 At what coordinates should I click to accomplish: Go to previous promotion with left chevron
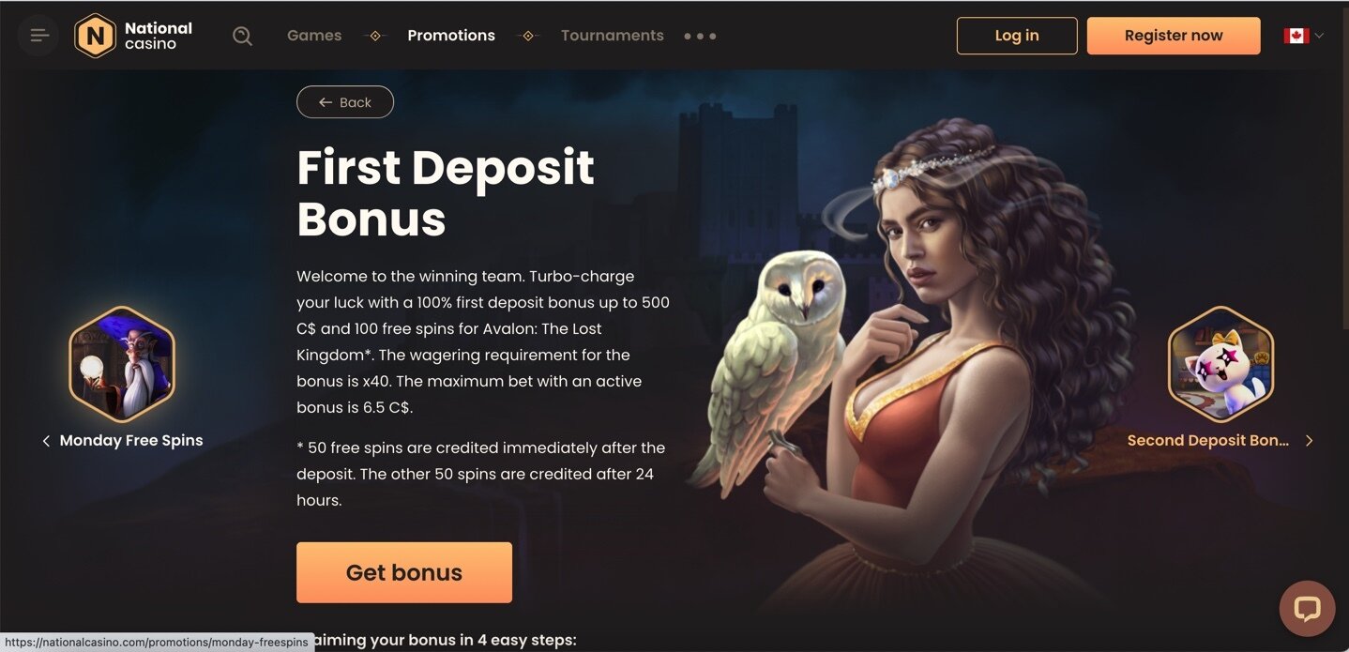(x=46, y=441)
